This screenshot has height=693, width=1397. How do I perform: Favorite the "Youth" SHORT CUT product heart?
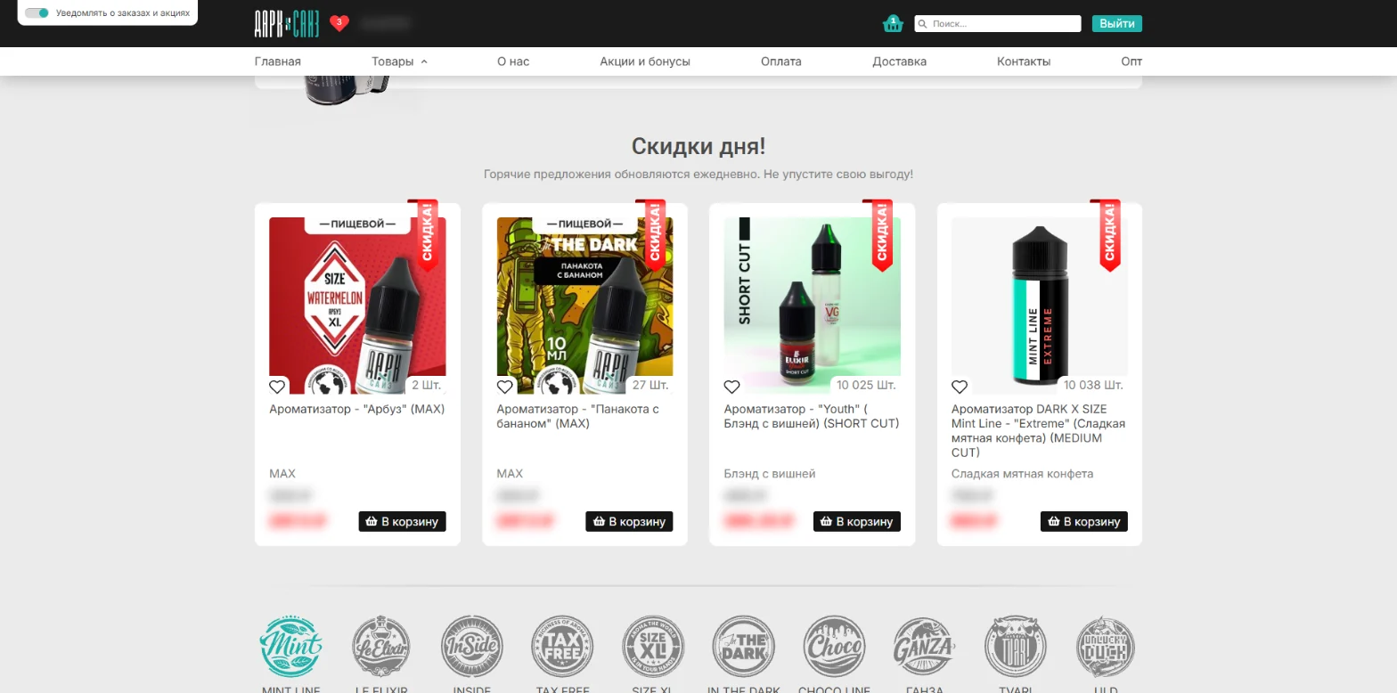(732, 387)
